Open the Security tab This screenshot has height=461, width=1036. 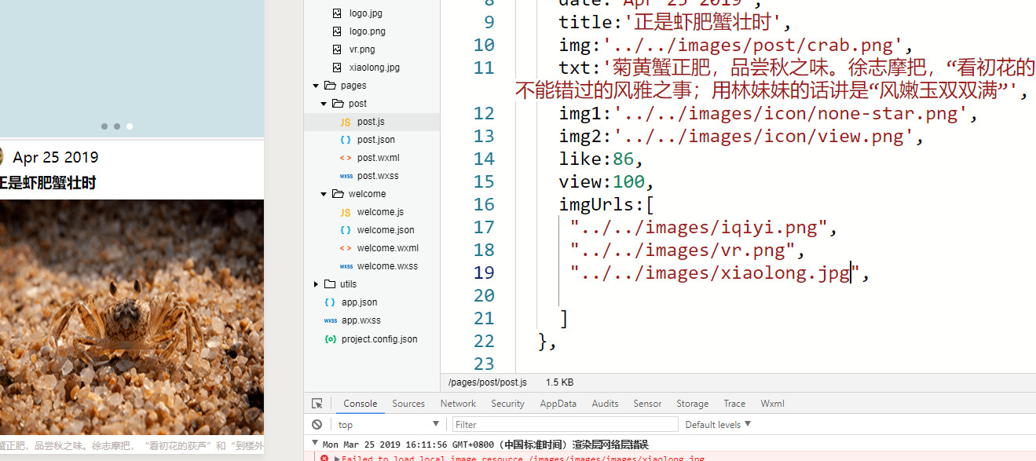pyautogui.click(x=507, y=404)
